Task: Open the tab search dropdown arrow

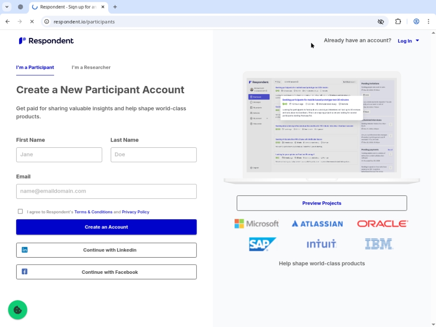Action: [7, 7]
